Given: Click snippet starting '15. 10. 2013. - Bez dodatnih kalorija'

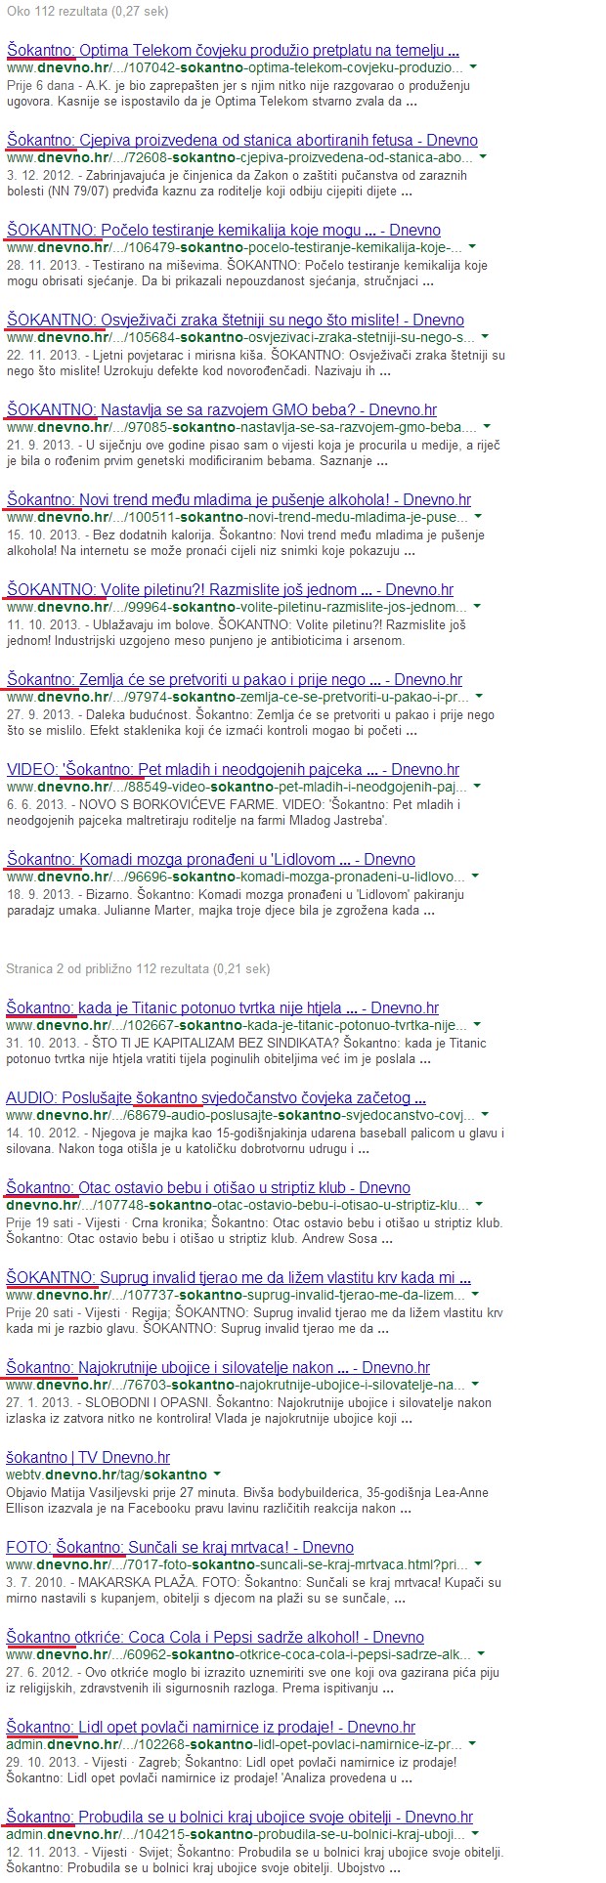Looking at the screenshot, I should [244, 542].
